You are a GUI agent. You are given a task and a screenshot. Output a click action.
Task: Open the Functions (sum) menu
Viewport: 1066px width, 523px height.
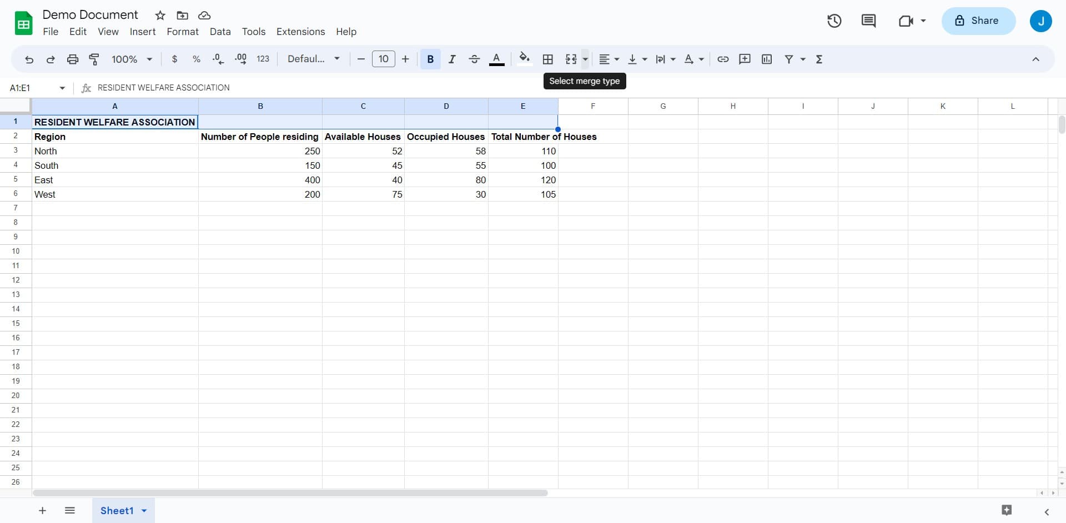click(819, 59)
